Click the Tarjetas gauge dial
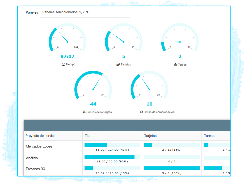This screenshot has height=185, width=244. (124, 38)
